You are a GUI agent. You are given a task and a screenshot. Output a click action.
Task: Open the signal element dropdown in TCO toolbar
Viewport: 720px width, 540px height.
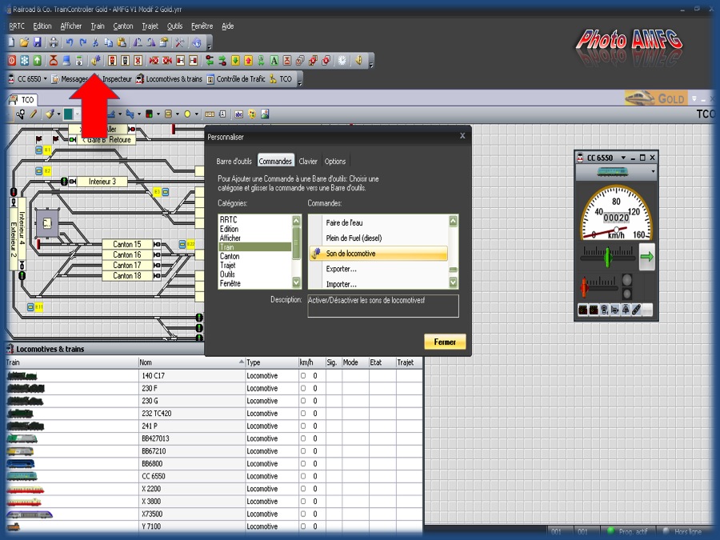[x=158, y=114]
